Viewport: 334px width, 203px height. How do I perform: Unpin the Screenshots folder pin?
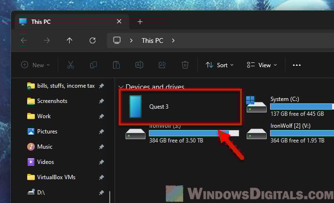pyautogui.click(x=101, y=101)
